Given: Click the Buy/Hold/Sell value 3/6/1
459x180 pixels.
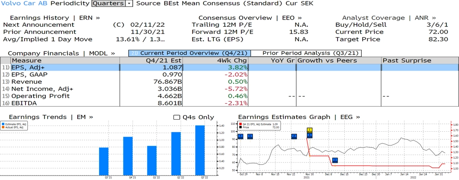Looking at the screenshot, I should coord(437,25).
